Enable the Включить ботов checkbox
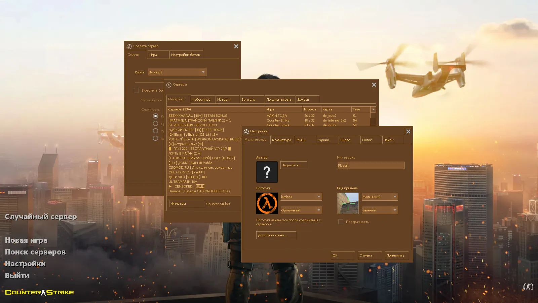 [137, 90]
